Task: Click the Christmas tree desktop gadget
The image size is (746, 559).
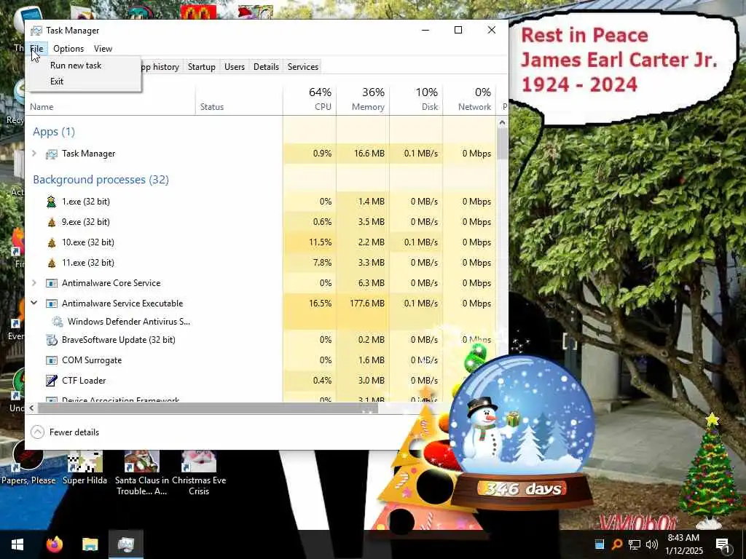Action: (710, 471)
